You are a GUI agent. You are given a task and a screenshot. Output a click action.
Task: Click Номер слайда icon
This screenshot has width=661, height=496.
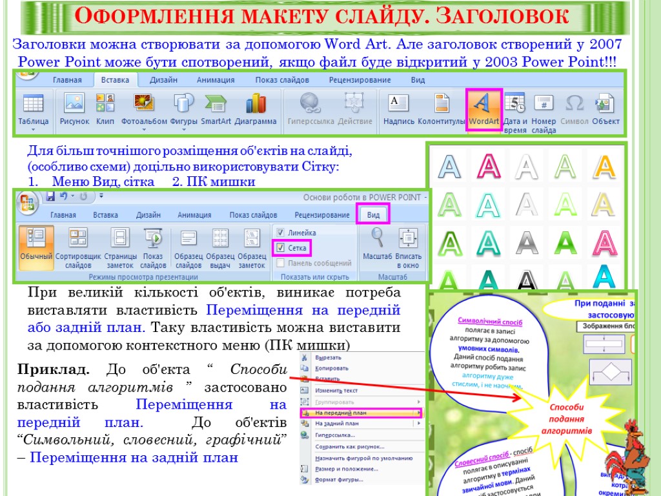point(544,113)
